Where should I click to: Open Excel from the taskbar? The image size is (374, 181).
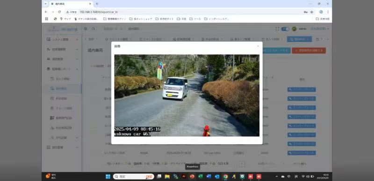pyautogui.click(x=201, y=176)
